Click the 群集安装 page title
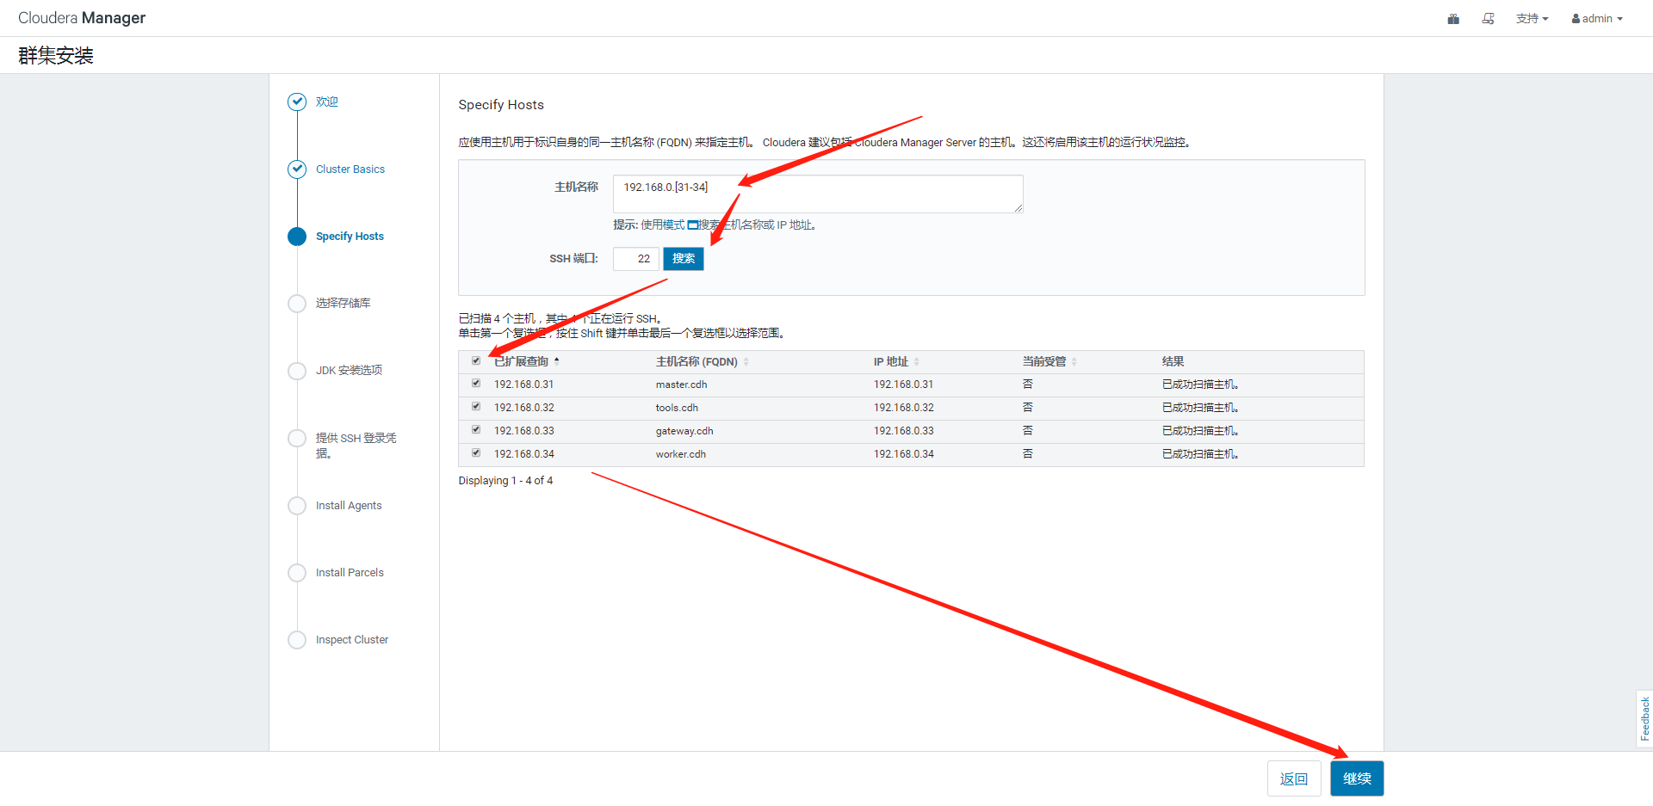The height and width of the screenshot is (806, 1653). pyautogui.click(x=56, y=56)
